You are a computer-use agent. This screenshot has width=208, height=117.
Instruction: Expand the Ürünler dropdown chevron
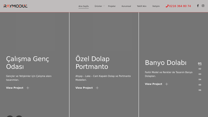click(x=104, y=6)
